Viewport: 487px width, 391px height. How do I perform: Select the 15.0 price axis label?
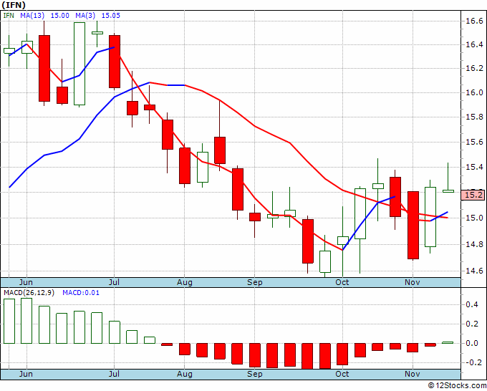pyautogui.click(x=474, y=218)
